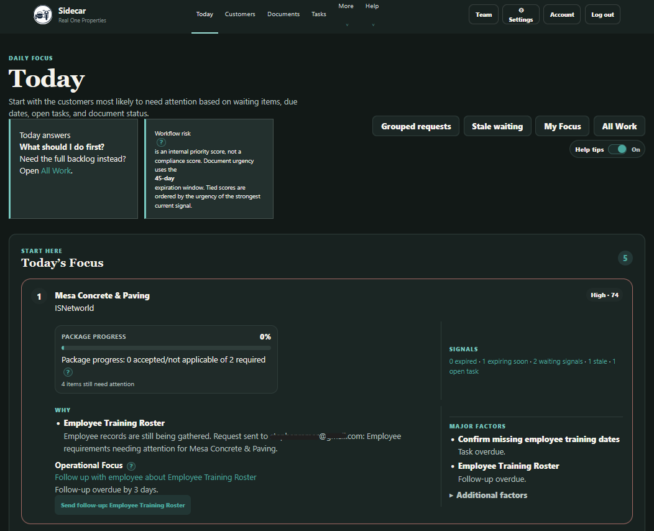Click the package progress bar

[x=166, y=348]
